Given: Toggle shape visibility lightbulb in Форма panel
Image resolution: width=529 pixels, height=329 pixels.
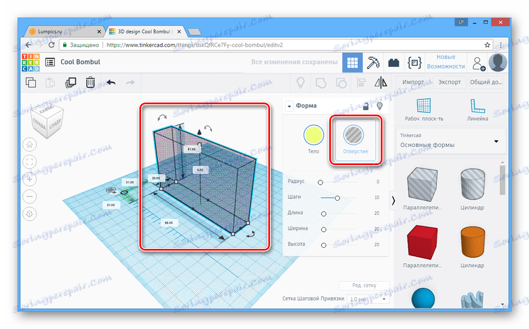Looking at the screenshot, I should (x=380, y=106).
